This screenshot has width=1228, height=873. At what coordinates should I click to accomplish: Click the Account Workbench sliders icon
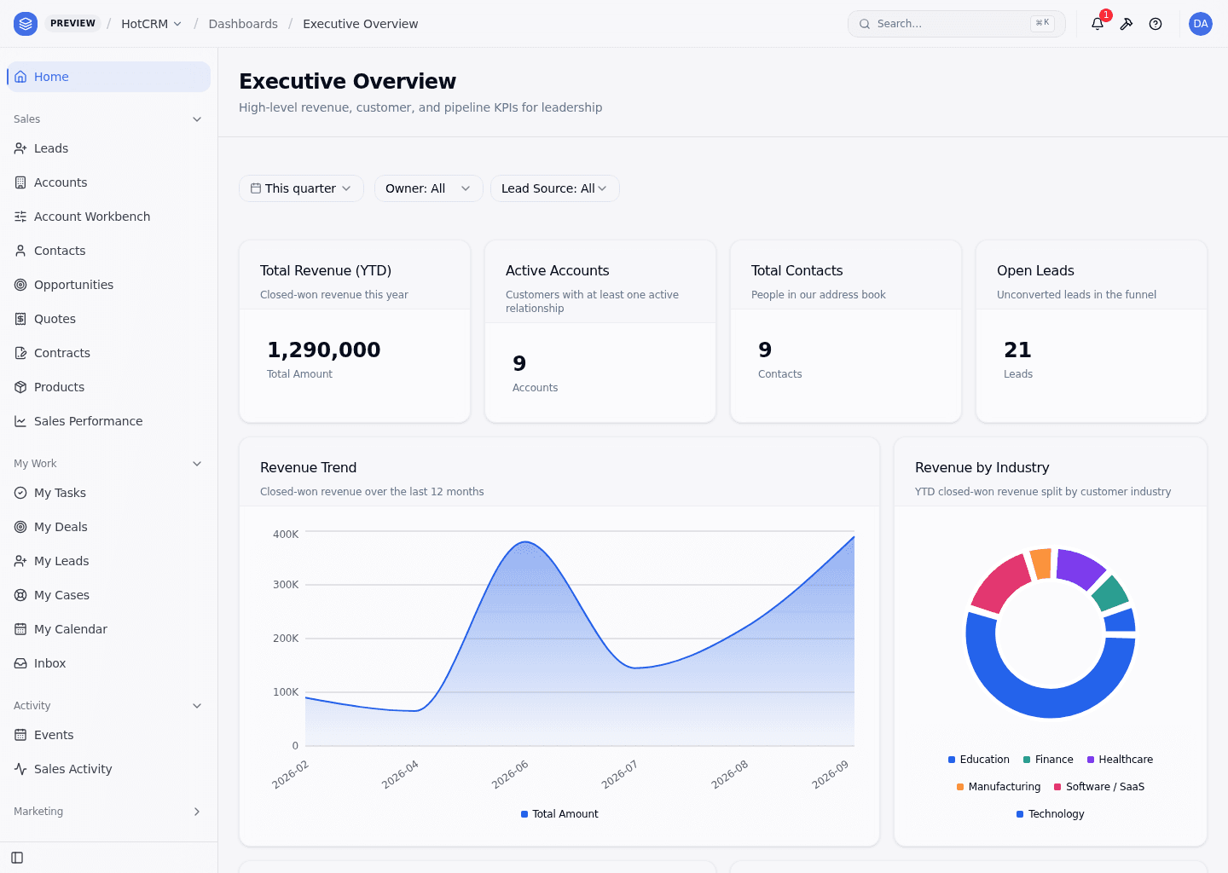click(x=20, y=217)
